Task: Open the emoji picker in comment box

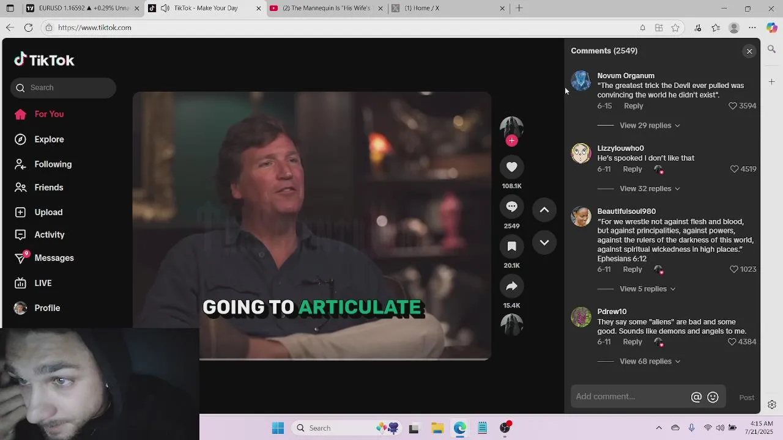Action: (713, 397)
